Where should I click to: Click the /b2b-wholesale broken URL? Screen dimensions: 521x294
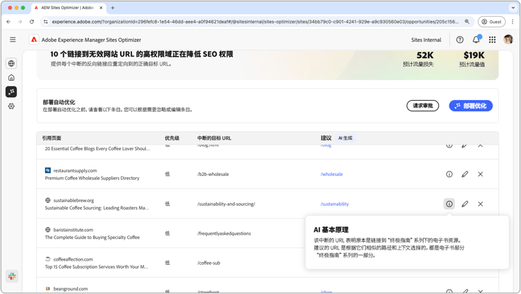pyautogui.click(x=213, y=174)
